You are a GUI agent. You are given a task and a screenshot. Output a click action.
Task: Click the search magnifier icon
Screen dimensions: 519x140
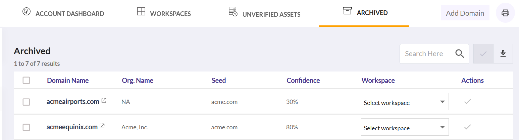[x=460, y=54]
